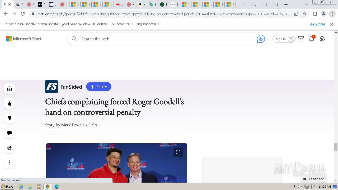Open the Windows Start menu
Screen dimensions: 338x190
tap(7, 187)
